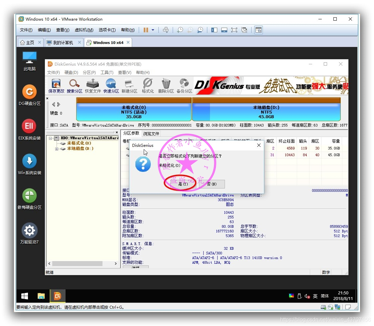
Task: Select 本地磁盘(D:) 45.0GB partition bar
Action: click(266, 109)
